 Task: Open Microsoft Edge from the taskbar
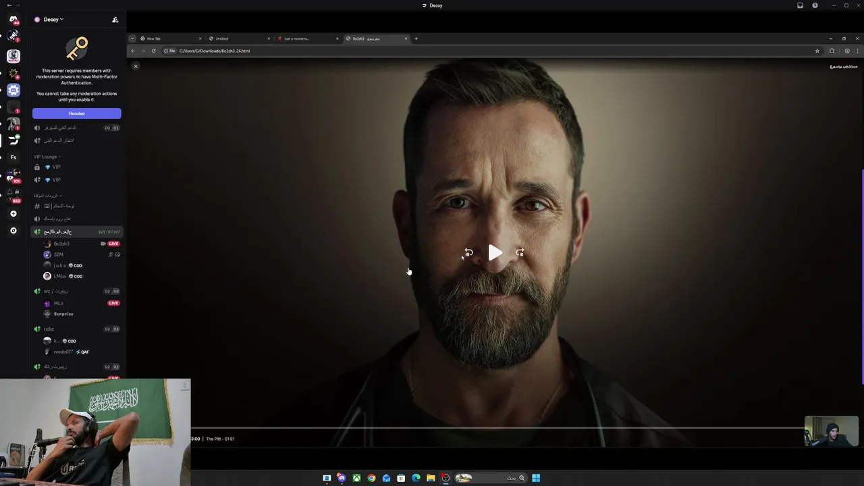coord(416,478)
